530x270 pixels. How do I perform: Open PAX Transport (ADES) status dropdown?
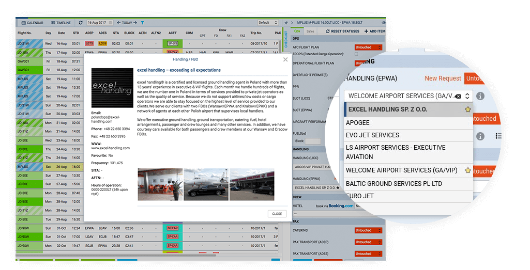[369, 253]
